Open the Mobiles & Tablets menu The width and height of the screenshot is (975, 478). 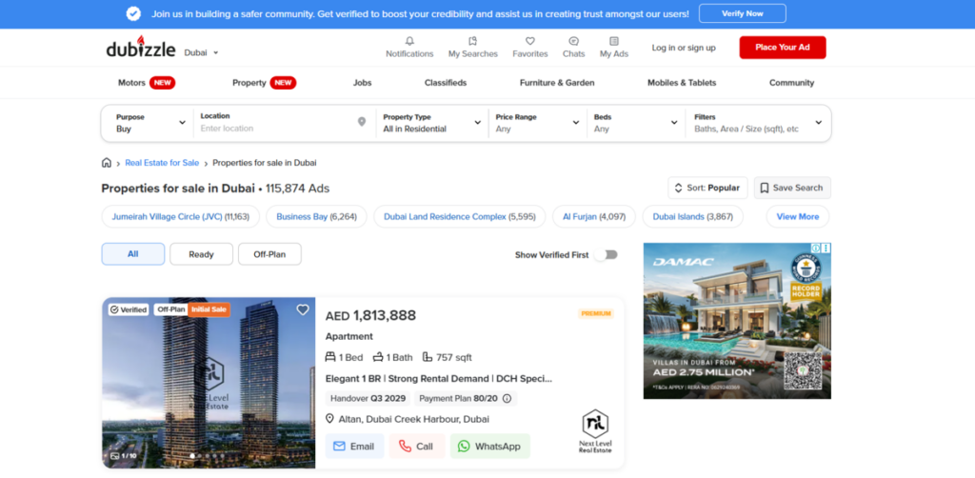[682, 83]
